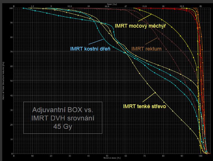Click the 'IMRT močový měchýř' yellow label
The height and width of the screenshot is (161, 213).
(x=140, y=26)
